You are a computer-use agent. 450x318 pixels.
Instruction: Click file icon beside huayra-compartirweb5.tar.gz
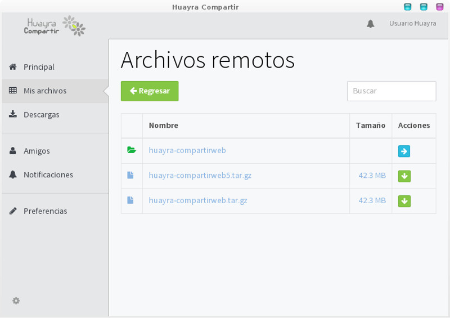click(x=130, y=175)
